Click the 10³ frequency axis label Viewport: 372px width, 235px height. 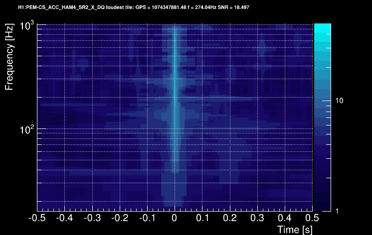click(x=26, y=25)
